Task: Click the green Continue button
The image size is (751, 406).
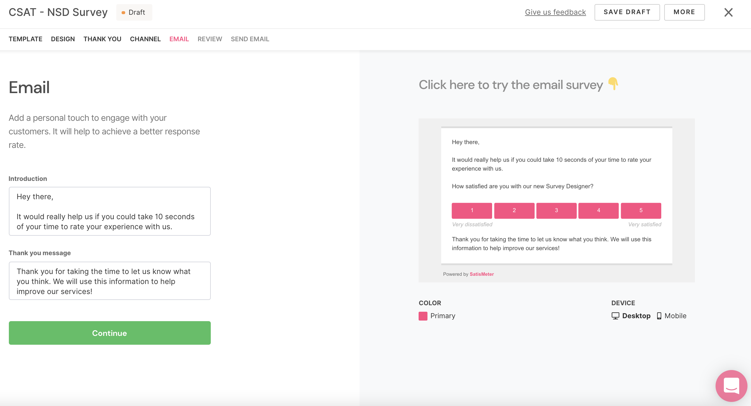Action: coord(109,333)
